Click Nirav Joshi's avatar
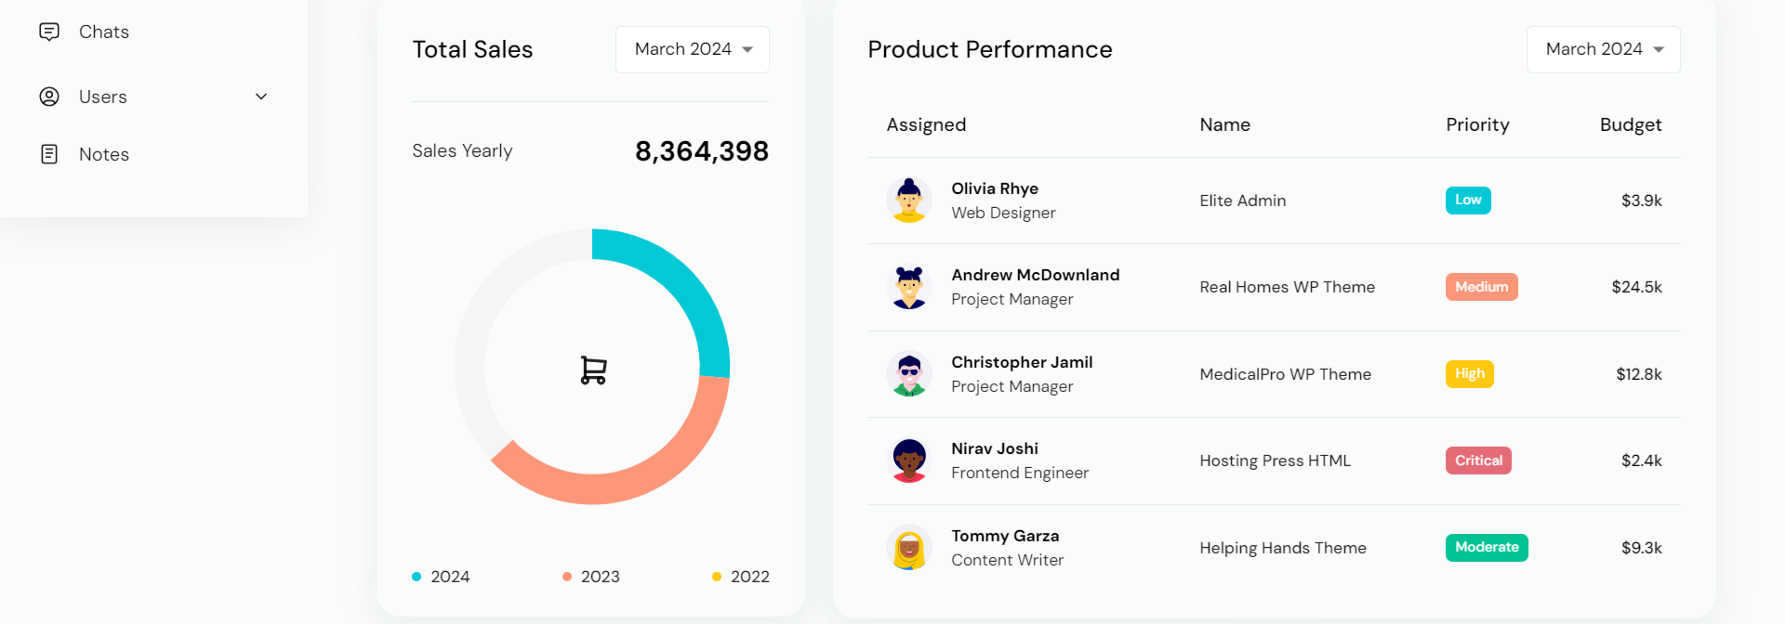Screen dimensions: 1785x624 (908, 461)
